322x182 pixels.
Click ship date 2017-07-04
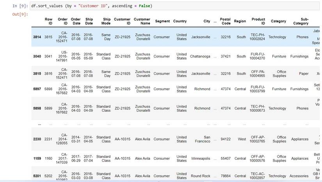tap(88, 159)
